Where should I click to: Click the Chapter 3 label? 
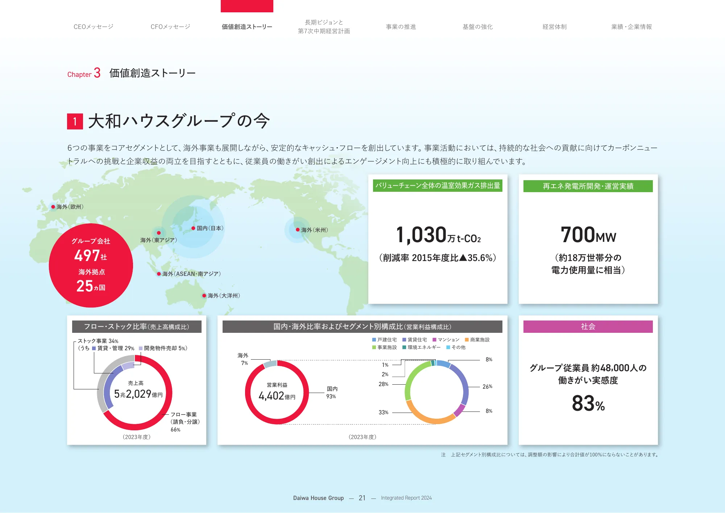(84, 73)
